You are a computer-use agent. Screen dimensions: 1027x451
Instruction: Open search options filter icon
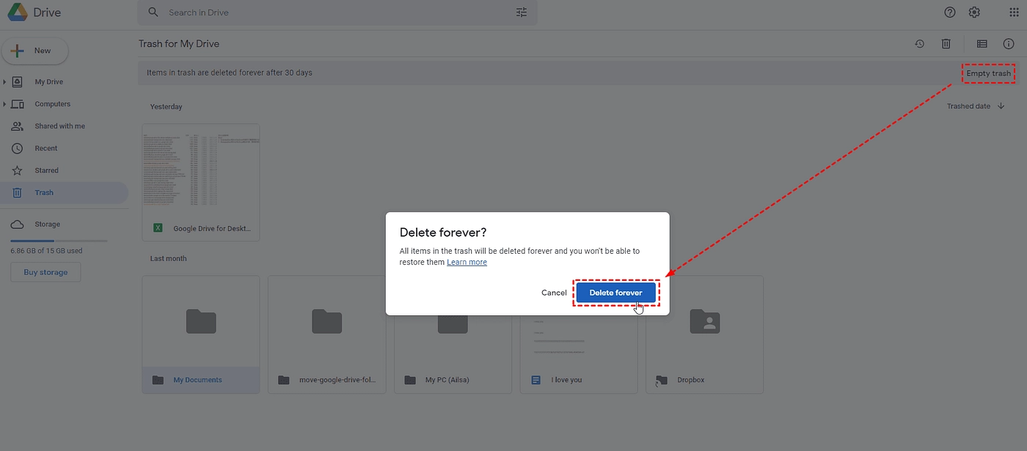pos(522,12)
